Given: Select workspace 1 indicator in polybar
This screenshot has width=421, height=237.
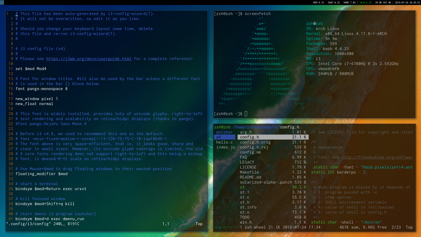Looking at the screenshot, I should pos(2,2).
